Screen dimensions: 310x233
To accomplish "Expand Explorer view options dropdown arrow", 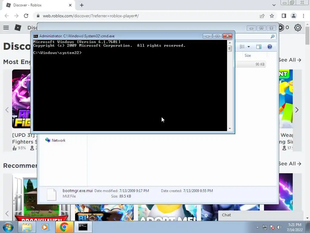I will (x=249, y=47).
